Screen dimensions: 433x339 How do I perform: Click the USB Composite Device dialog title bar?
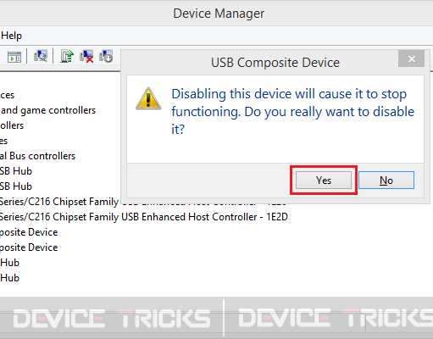[259, 63]
